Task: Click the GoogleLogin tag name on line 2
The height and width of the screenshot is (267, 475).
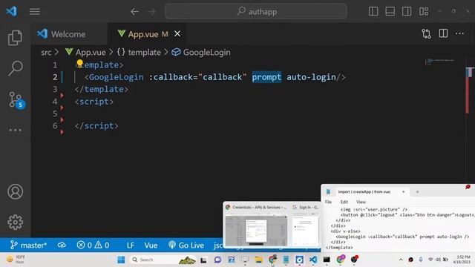Action: point(116,77)
